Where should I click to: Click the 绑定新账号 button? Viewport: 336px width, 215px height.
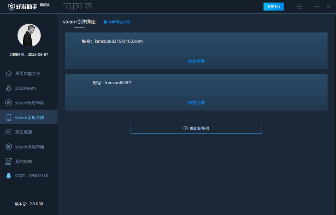point(196,128)
